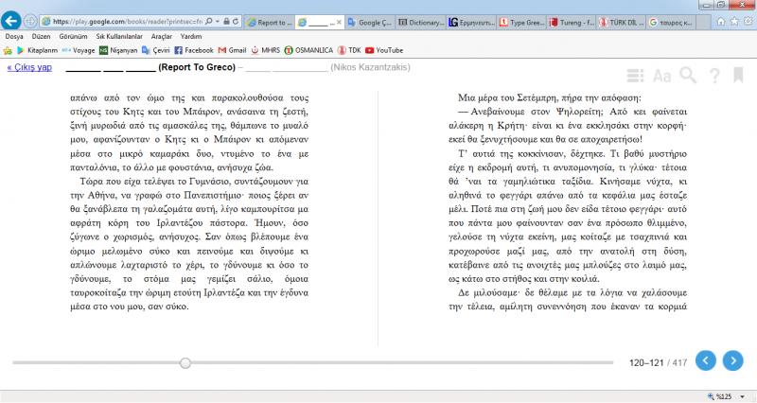Switch to the TÜRK DİL tab
The image size is (757, 403).
click(x=622, y=22)
